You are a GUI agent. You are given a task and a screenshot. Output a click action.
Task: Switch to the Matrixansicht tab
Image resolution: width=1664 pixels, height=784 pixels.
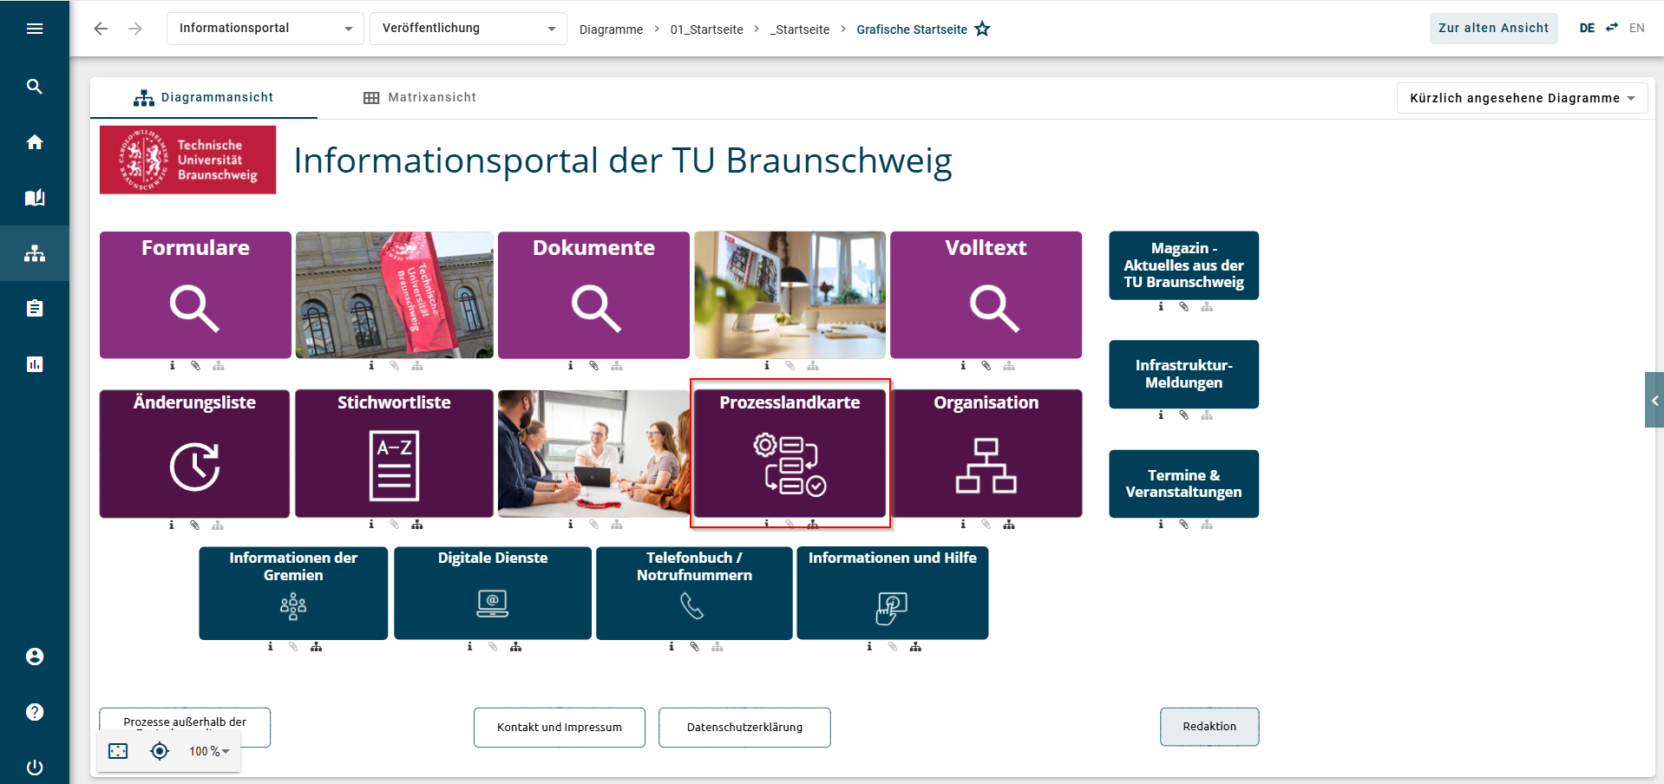click(420, 97)
